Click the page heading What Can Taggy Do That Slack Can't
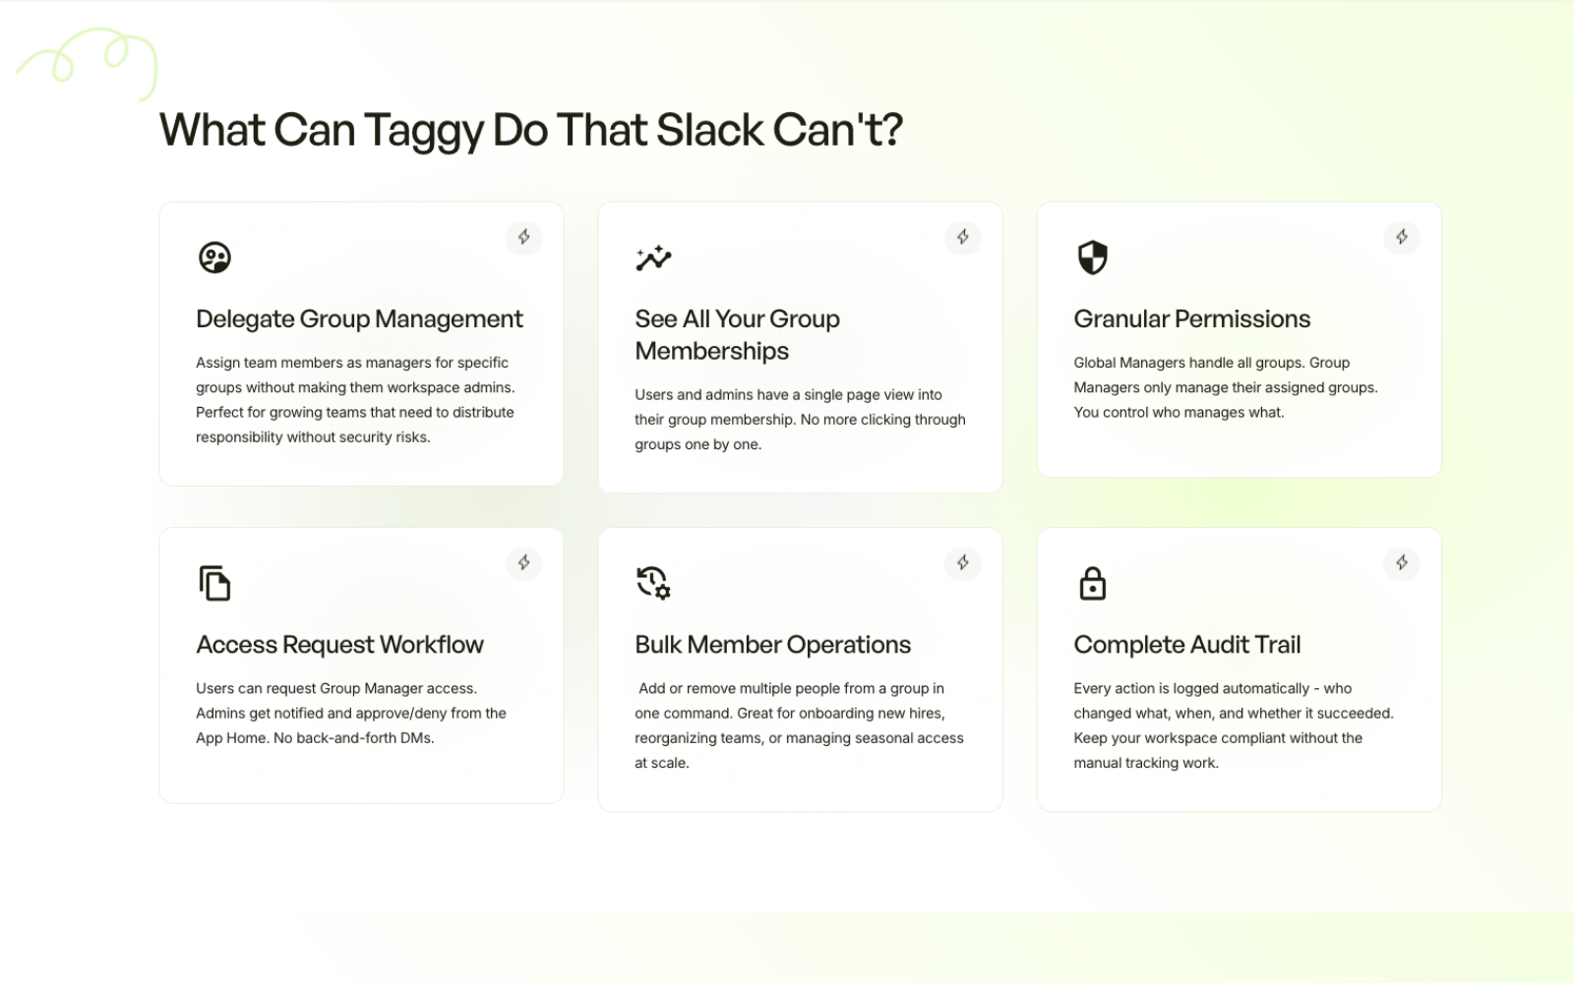Screen dimensions: 1574x983 click(530, 129)
